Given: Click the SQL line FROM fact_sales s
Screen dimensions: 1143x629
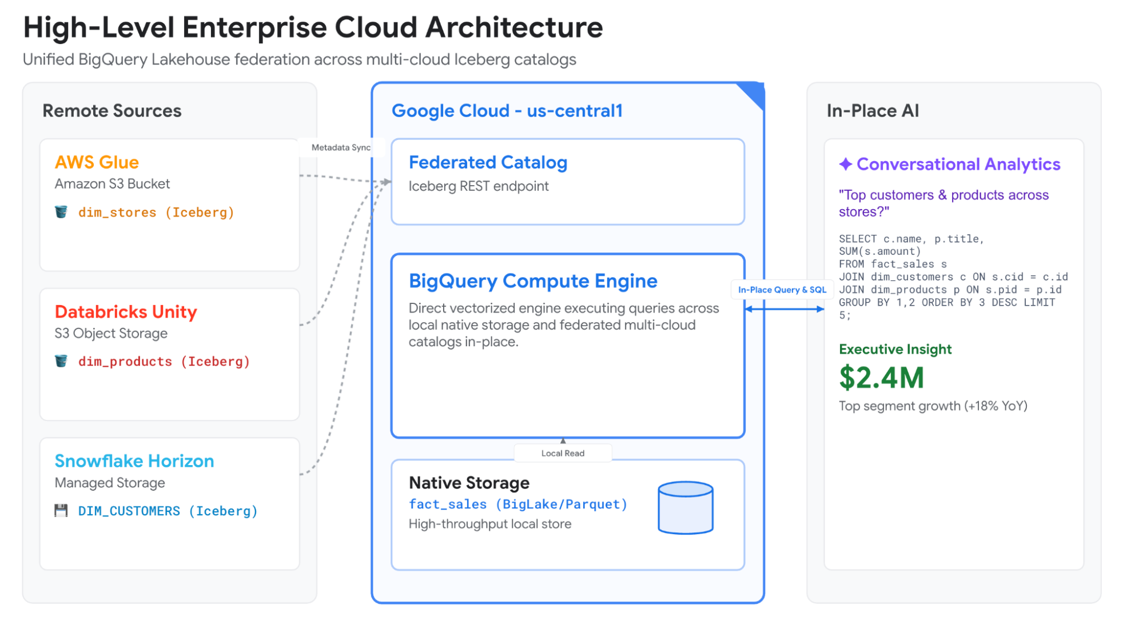Looking at the screenshot, I should pyautogui.click(x=893, y=264).
